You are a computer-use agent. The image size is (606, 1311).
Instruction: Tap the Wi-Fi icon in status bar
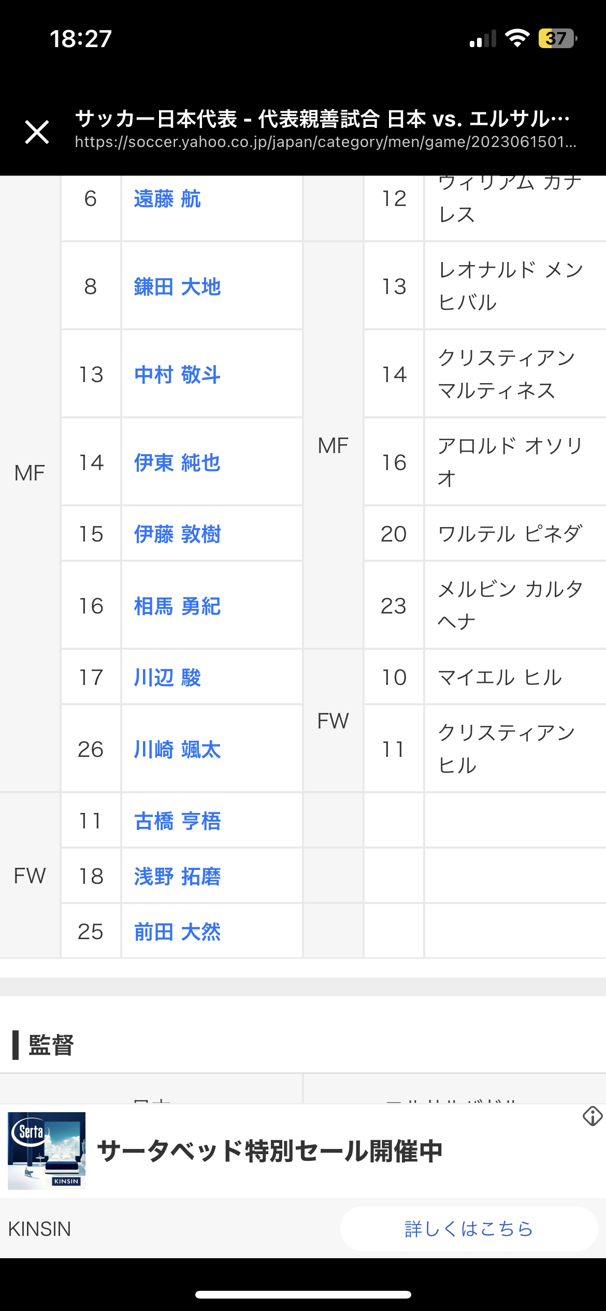tap(517, 38)
